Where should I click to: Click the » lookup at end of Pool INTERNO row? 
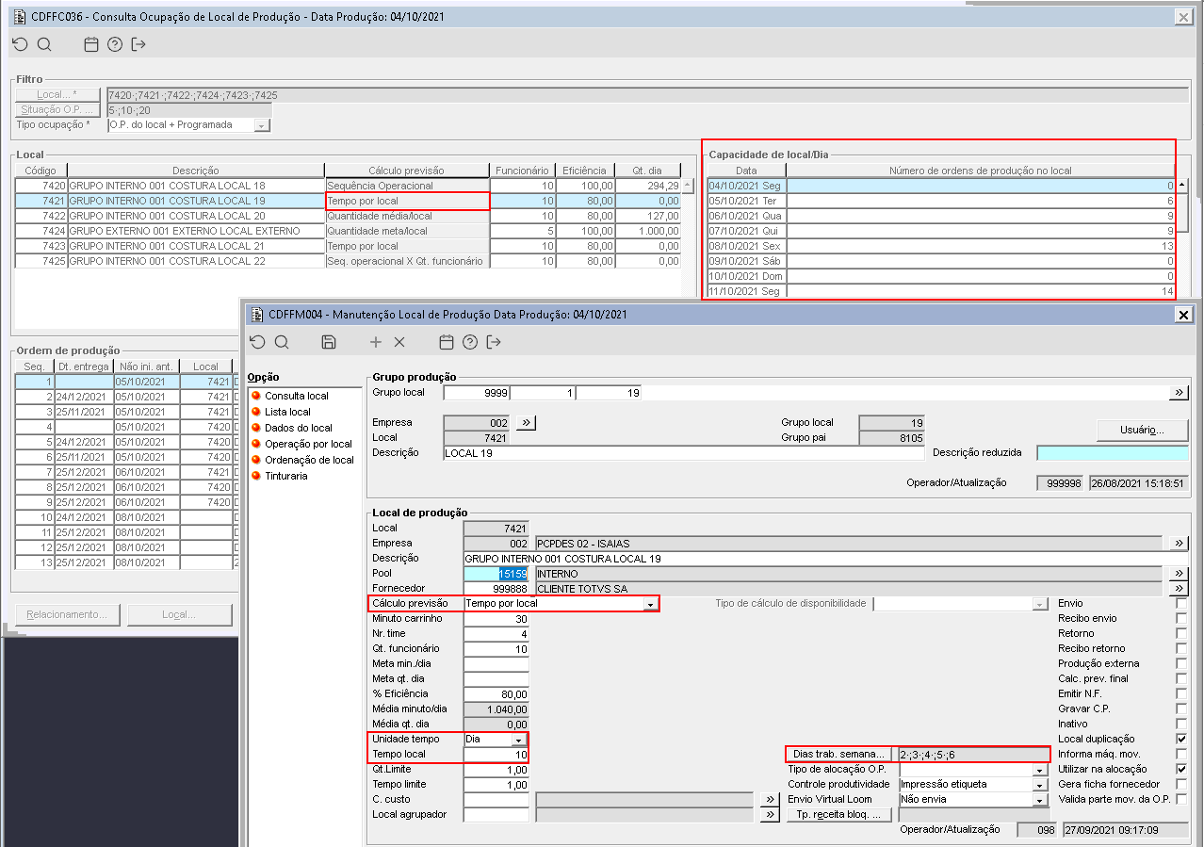(x=1179, y=573)
